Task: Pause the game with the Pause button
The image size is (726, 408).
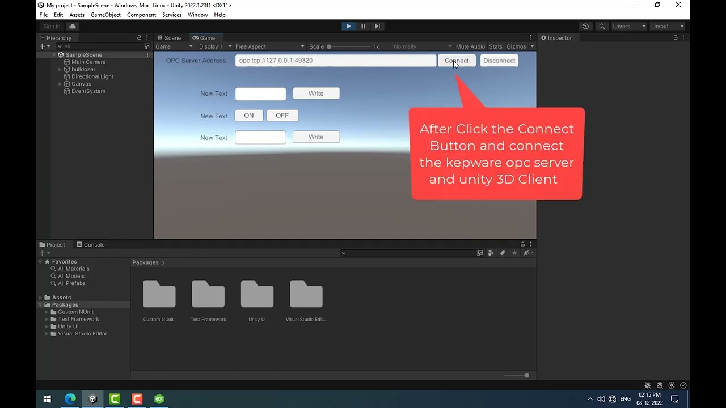Action: (363, 26)
